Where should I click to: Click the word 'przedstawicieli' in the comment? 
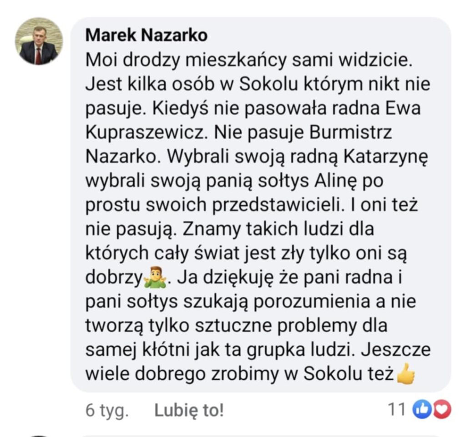point(279,205)
